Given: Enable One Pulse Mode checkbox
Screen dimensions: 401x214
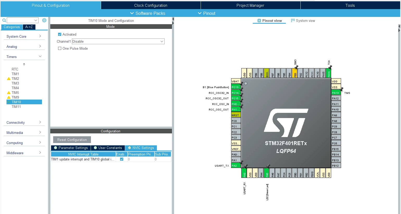Looking at the screenshot, I should 60,48.
